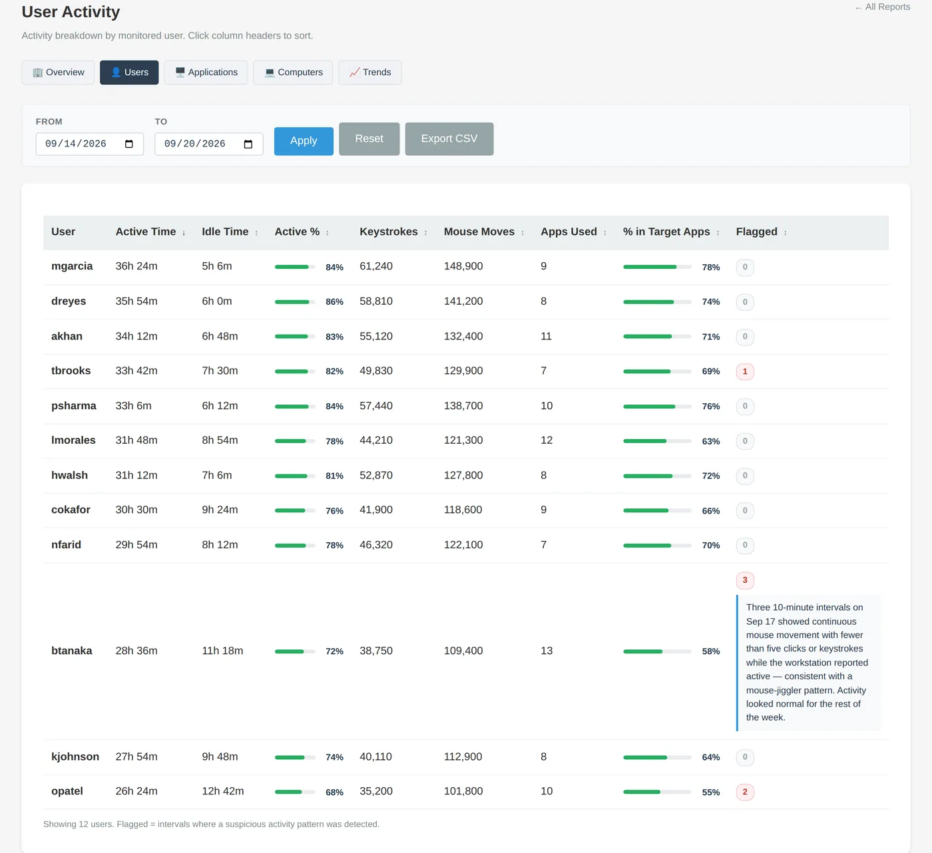Expand the flagged badge for opatel
The width and height of the screenshot is (932, 853).
pos(745,792)
